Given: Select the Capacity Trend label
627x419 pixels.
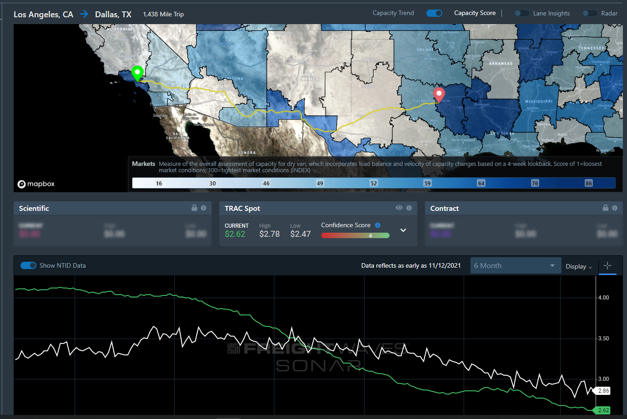Looking at the screenshot, I should tap(393, 13).
